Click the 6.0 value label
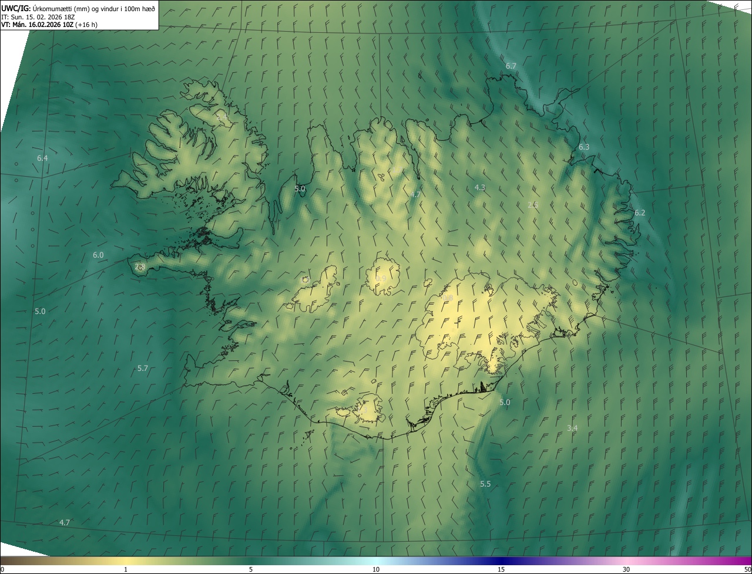Image resolution: width=752 pixels, height=574 pixels. pyautogui.click(x=98, y=255)
